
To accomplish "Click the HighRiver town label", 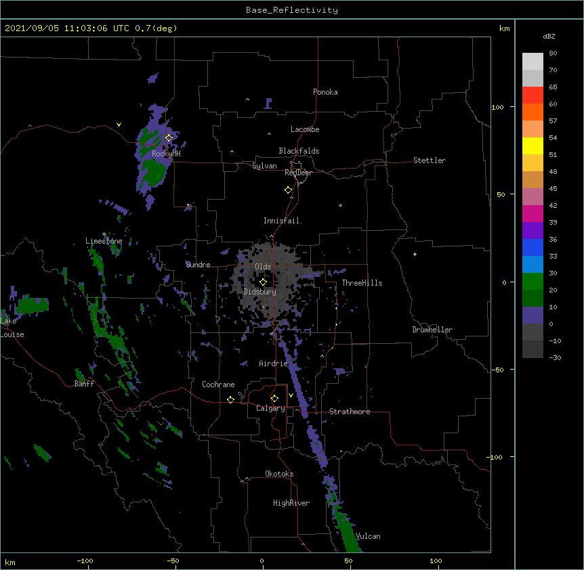I will point(291,503).
